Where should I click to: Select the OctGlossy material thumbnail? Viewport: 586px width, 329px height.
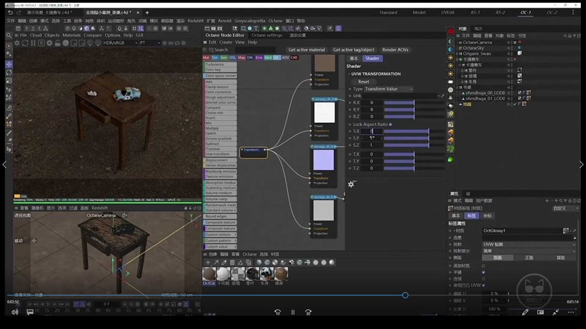[209, 274]
